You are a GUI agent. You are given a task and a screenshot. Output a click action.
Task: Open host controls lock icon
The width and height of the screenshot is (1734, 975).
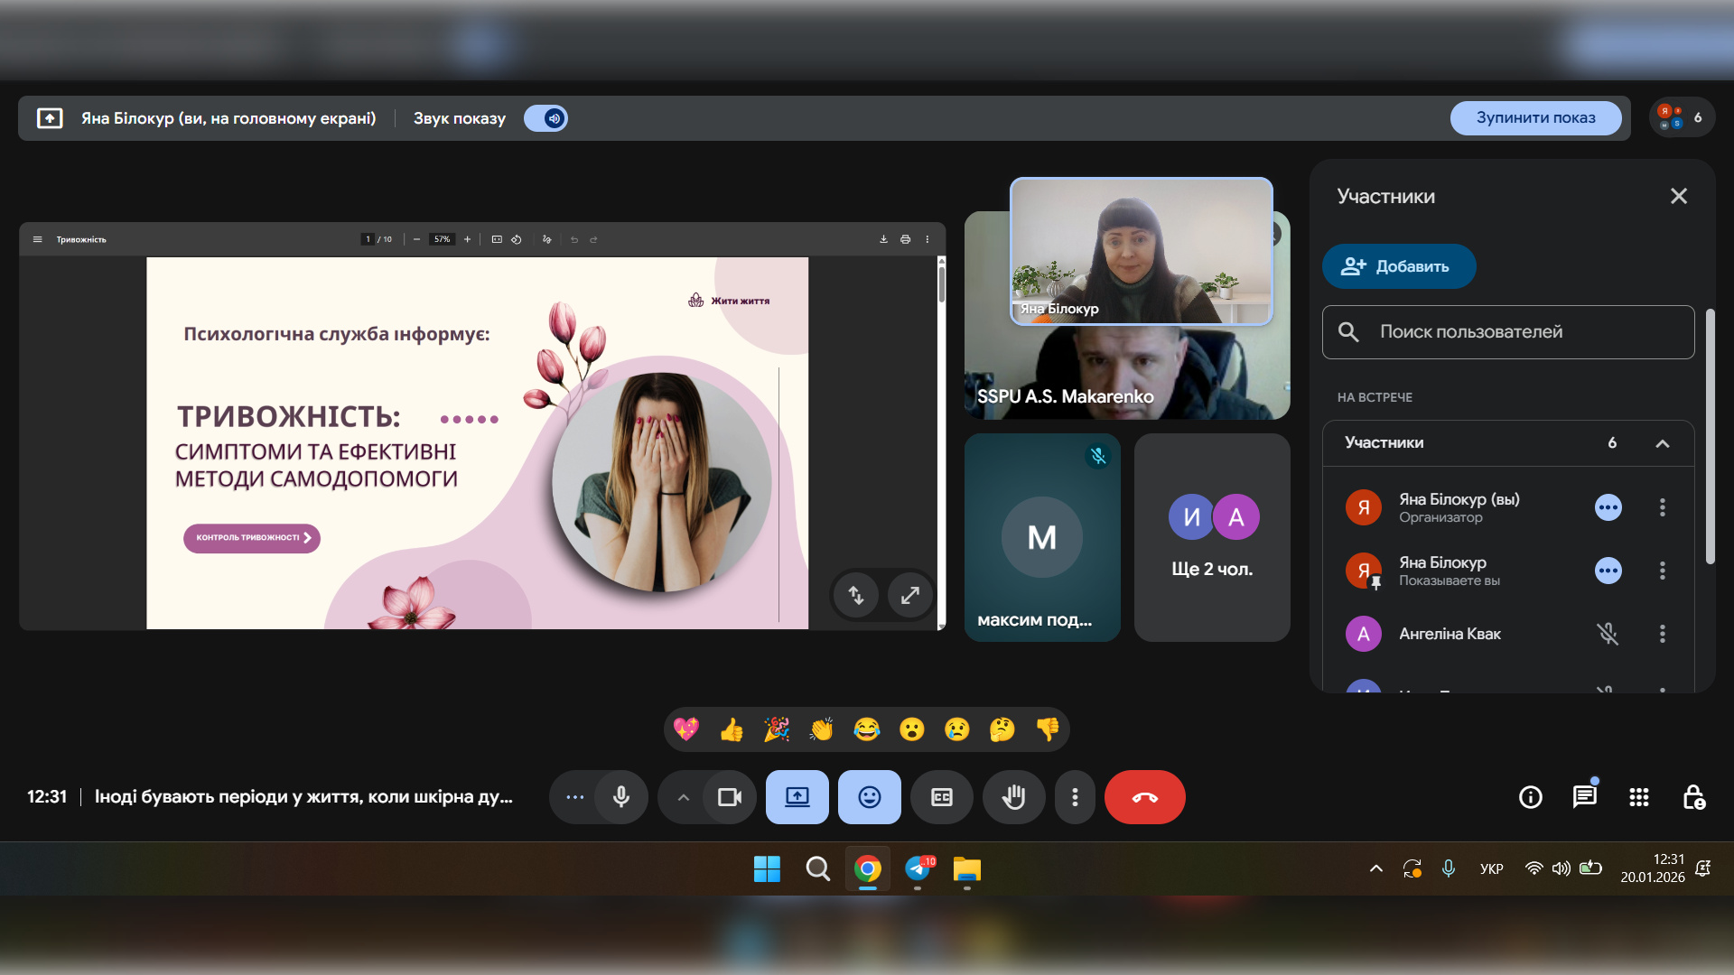pos(1693,797)
